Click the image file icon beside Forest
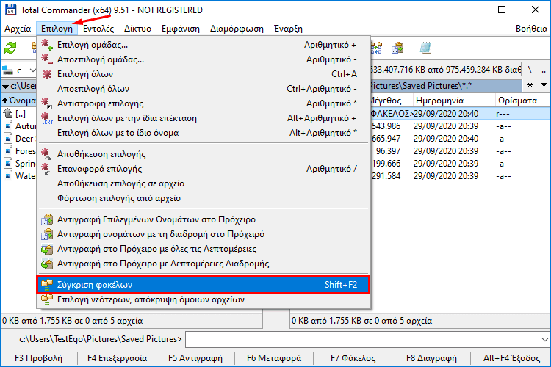 click(x=8, y=151)
